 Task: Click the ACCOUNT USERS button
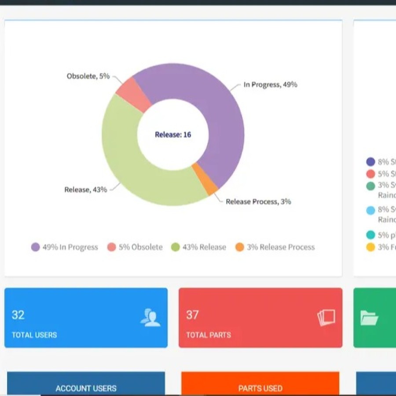(x=86, y=388)
